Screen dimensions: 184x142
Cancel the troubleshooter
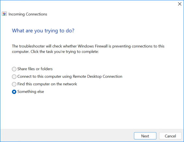(x=170, y=136)
